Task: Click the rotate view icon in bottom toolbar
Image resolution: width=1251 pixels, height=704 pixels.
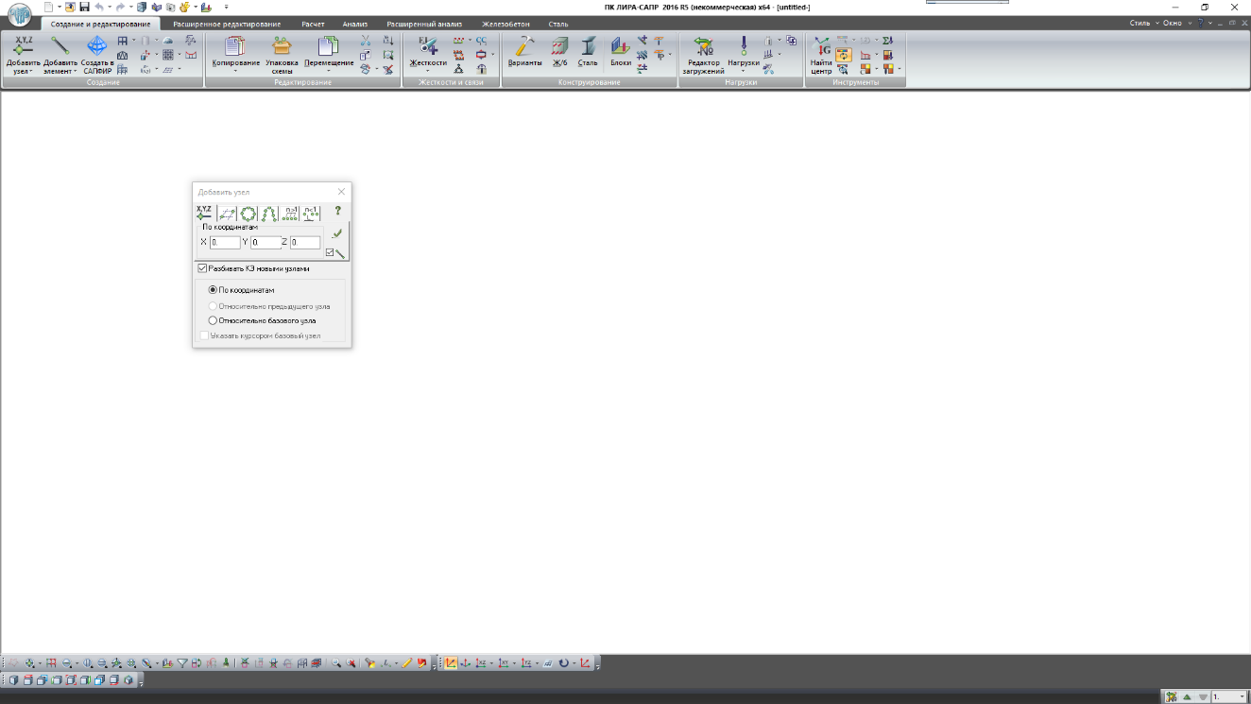Action: click(564, 663)
